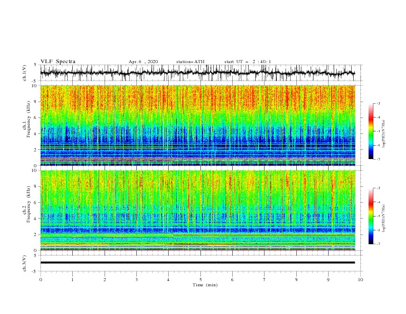Click the ch.1 "Frequency (kHz)" axis label
The width and height of the screenshot is (406, 314).
point(29,119)
